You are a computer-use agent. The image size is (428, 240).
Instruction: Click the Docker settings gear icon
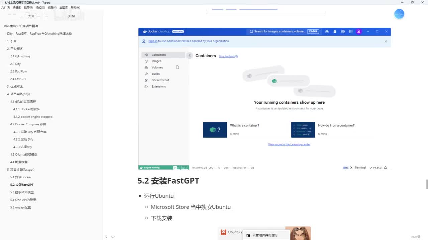[343, 31]
